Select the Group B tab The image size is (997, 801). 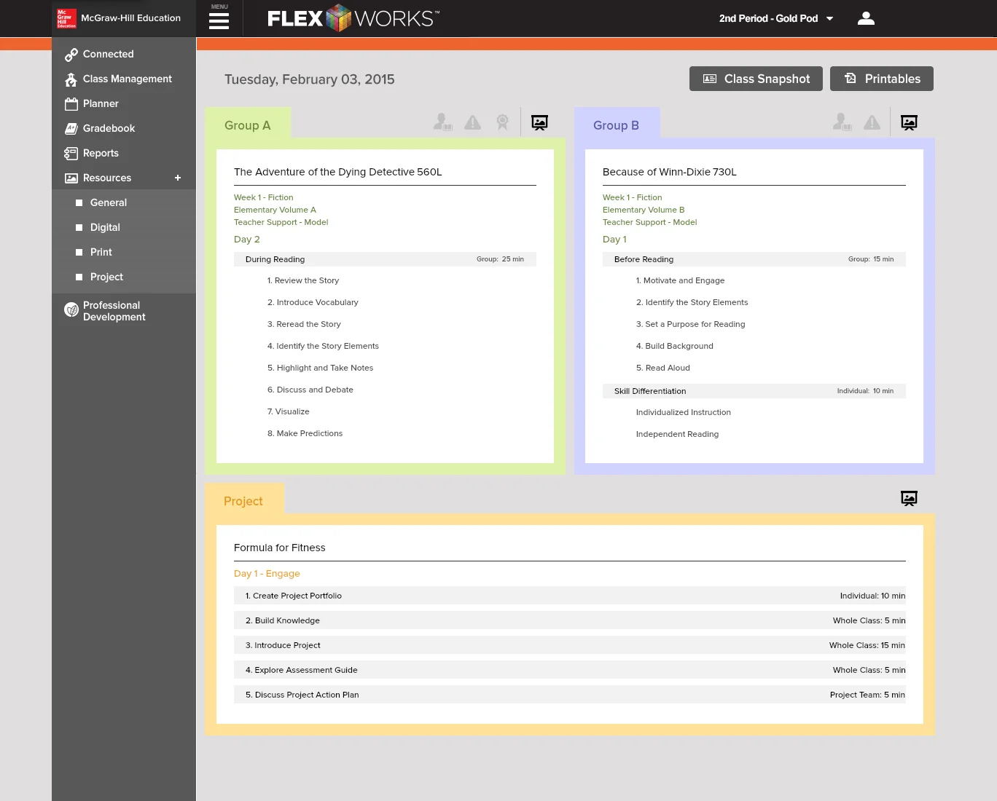coord(617,125)
